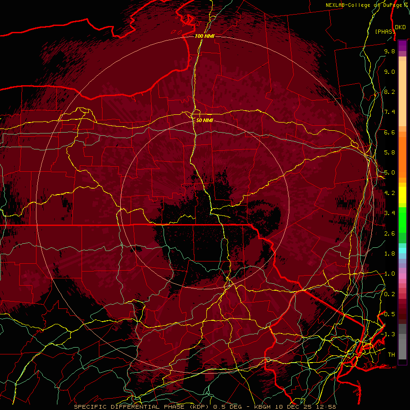
Task: Click the 9.0 scale value
Action: click(389, 72)
